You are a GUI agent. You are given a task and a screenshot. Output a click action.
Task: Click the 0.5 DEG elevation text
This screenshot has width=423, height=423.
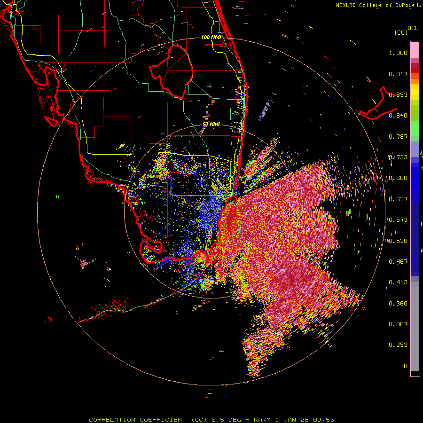click(227, 420)
